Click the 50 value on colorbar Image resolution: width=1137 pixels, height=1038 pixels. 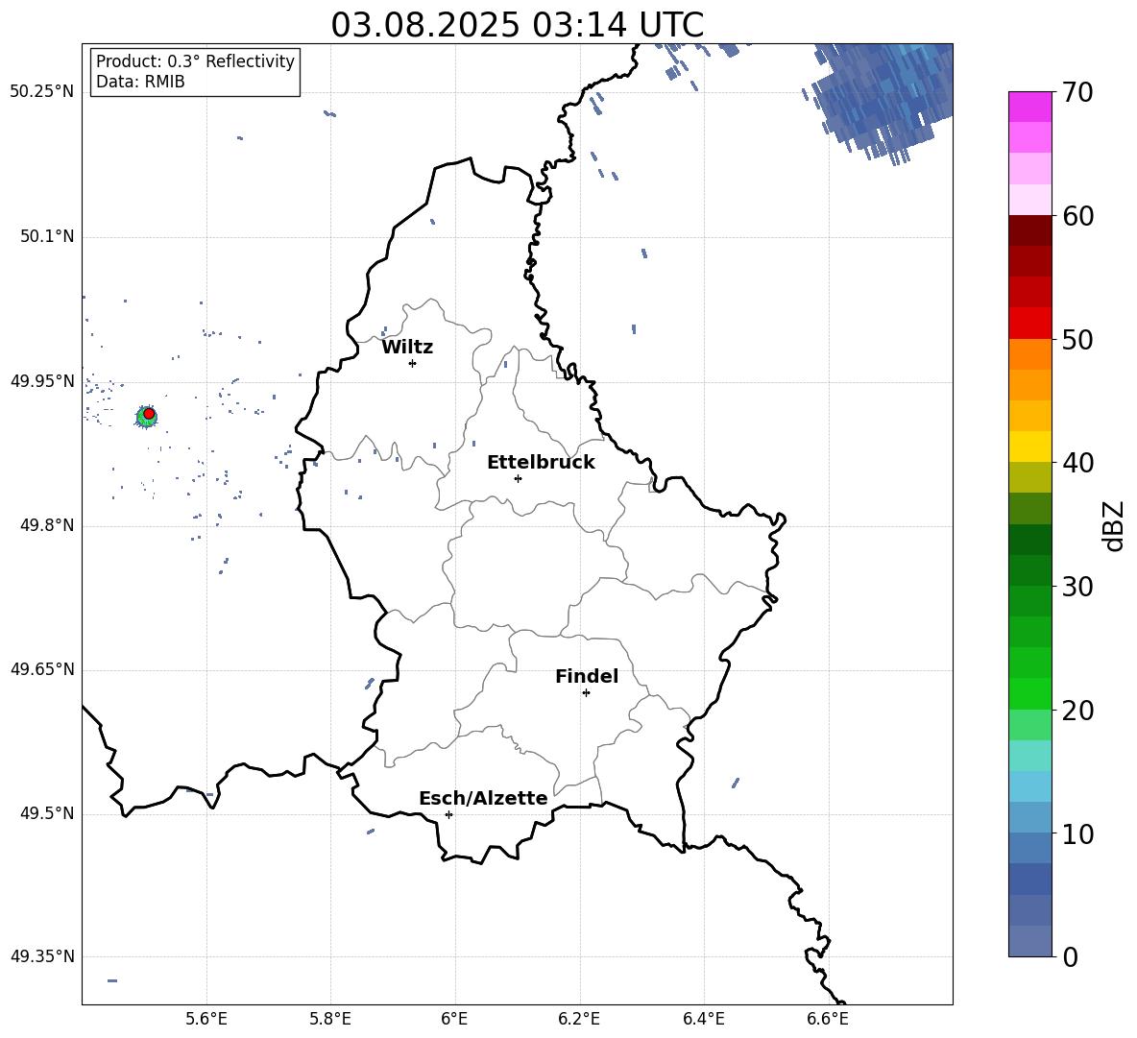1077,339
